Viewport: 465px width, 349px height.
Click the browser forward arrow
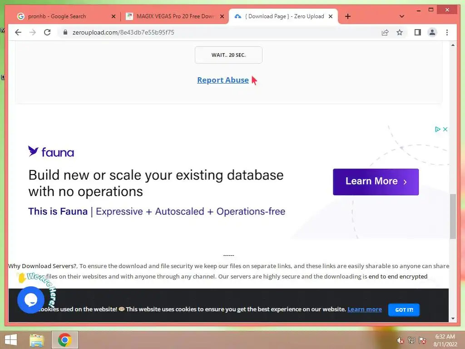tap(33, 32)
